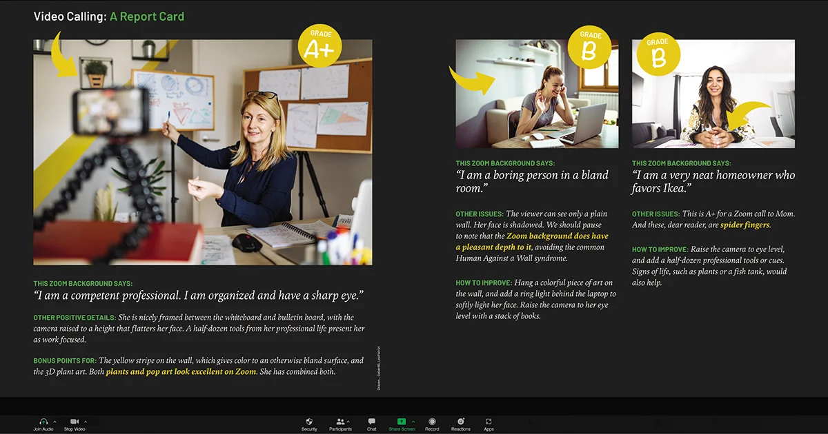Expand the caret beside Participants
Viewport: 828px width, 434px height.
coord(348,421)
